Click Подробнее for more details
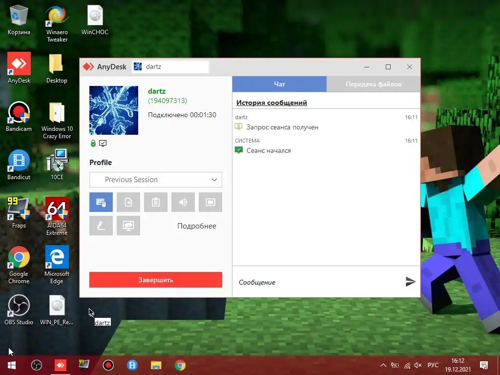Screen dimensions: 500x375 click(197, 226)
